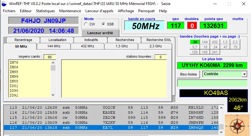Select QSO 114 row with EA5EX

coord(111,112)
